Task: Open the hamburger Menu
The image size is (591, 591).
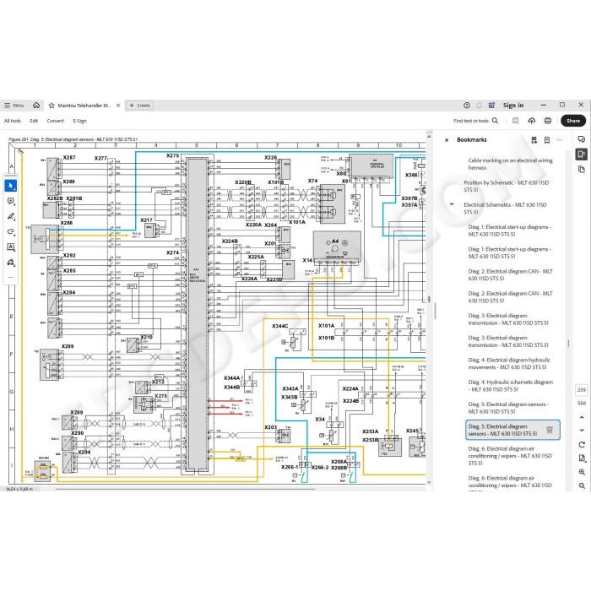Action: (14, 106)
